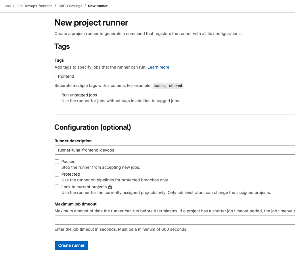Go to luna-devops-frontend in the breadcrumb
295x256 pixels.
(x=35, y=6)
